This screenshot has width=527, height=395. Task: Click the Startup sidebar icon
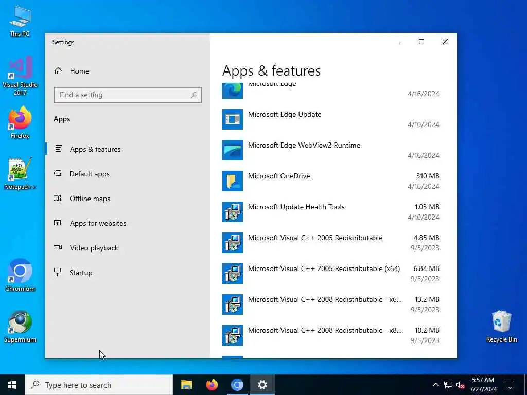tap(58, 272)
